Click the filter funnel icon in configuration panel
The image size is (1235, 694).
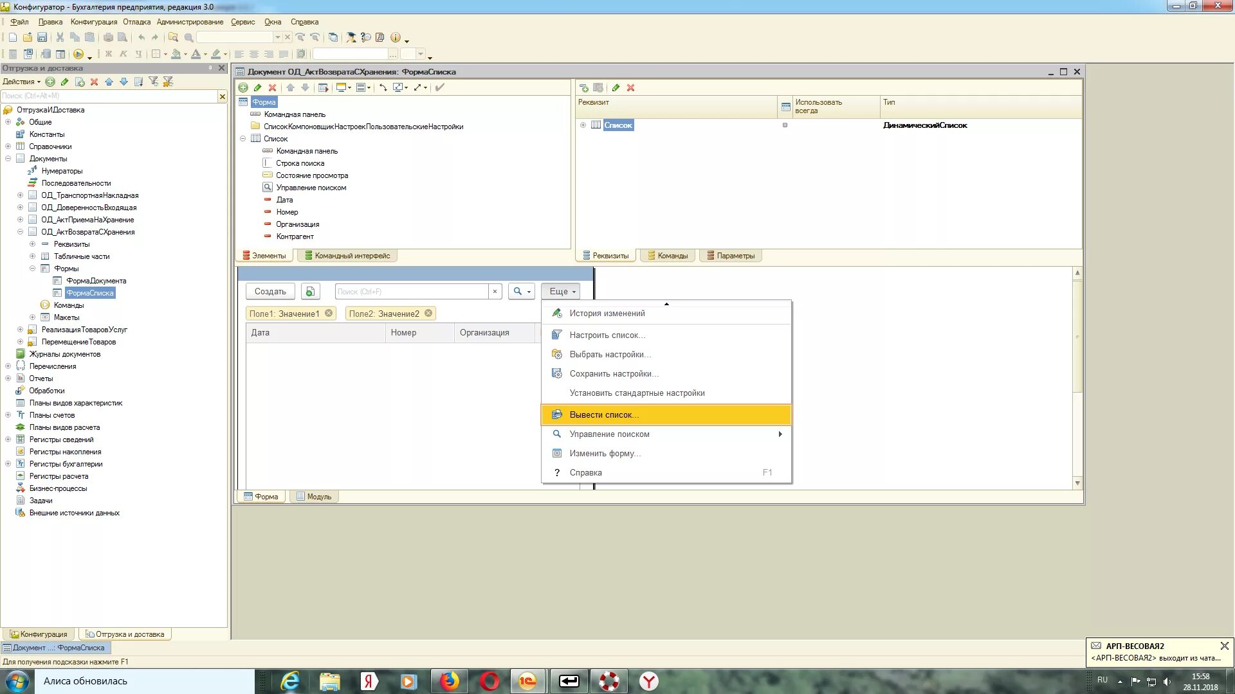coord(153,82)
